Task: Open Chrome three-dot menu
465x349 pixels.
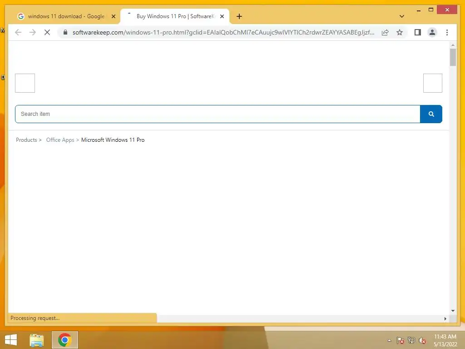Action: coord(447,32)
